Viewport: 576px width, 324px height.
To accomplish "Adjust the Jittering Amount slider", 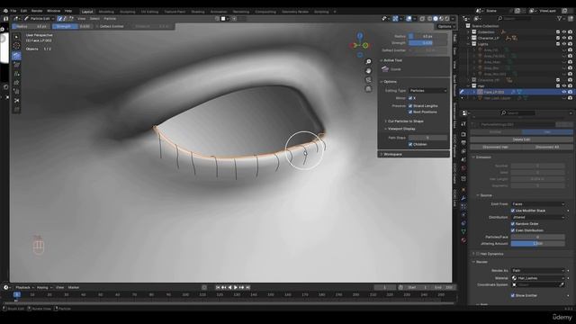I will pyautogui.click(x=538, y=244).
